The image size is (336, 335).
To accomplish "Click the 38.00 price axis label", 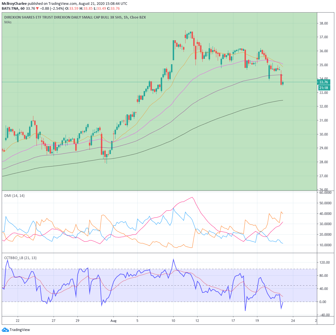I will click(323, 23).
